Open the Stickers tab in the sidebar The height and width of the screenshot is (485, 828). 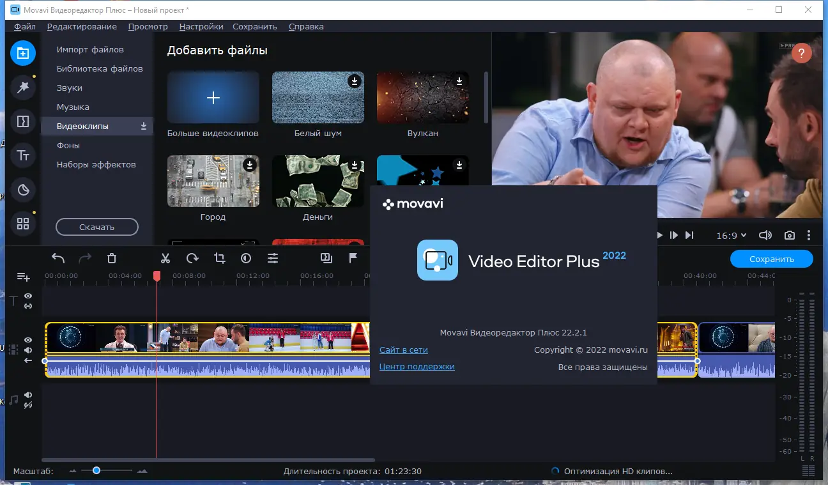click(23, 190)
